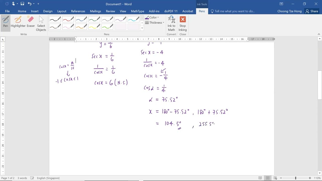Screen dimensions: 322x181
Task: Expand the Pens gallery More button
Action: [142, 28]
